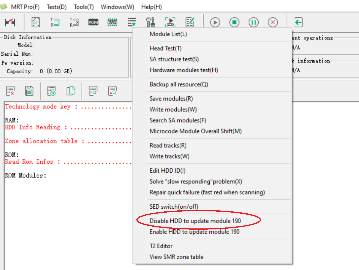Image resolution: width=359 pixels, height=270 pixels.
Task: Save the log with the floppy disk icon
Action: (29, 91)
